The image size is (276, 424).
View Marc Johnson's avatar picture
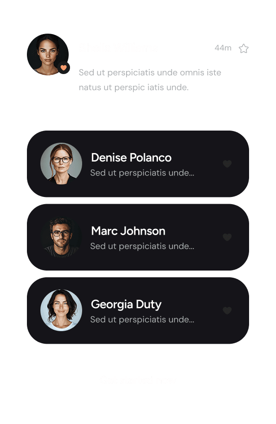(61, 237)
